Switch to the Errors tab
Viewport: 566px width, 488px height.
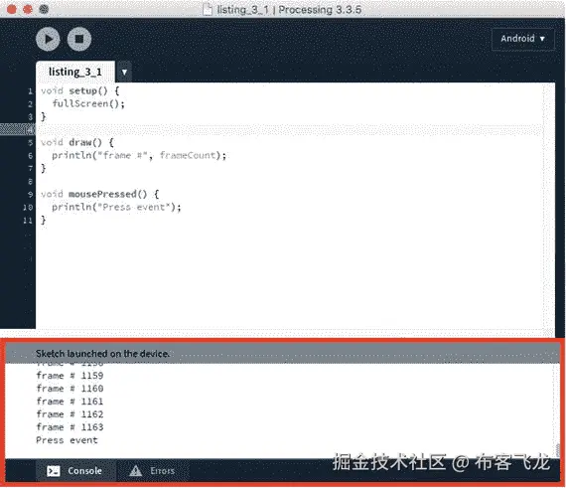tap(153, 471)
